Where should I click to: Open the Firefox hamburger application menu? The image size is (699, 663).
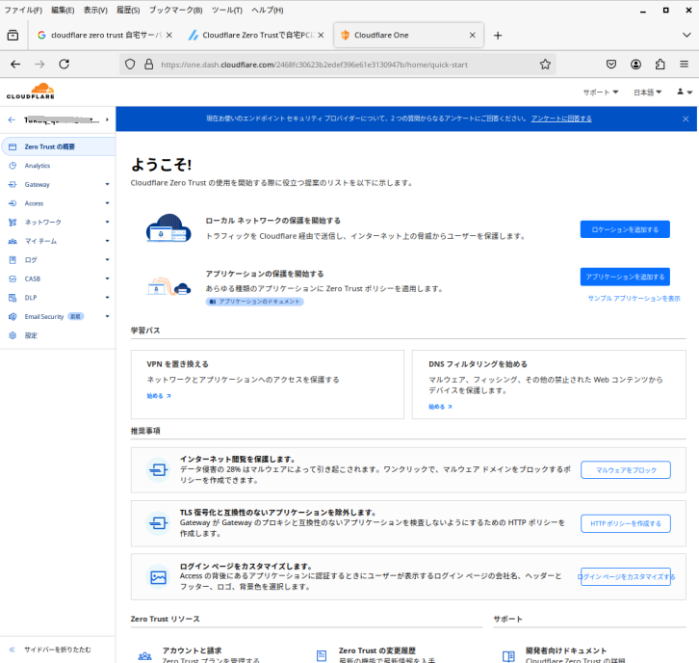pos(684,65)
